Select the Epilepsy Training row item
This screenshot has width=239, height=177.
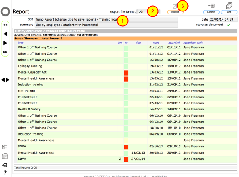point(30,66)
